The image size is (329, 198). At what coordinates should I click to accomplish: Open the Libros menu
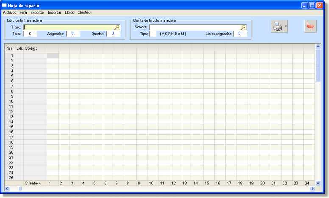click(x=70, y=13)
